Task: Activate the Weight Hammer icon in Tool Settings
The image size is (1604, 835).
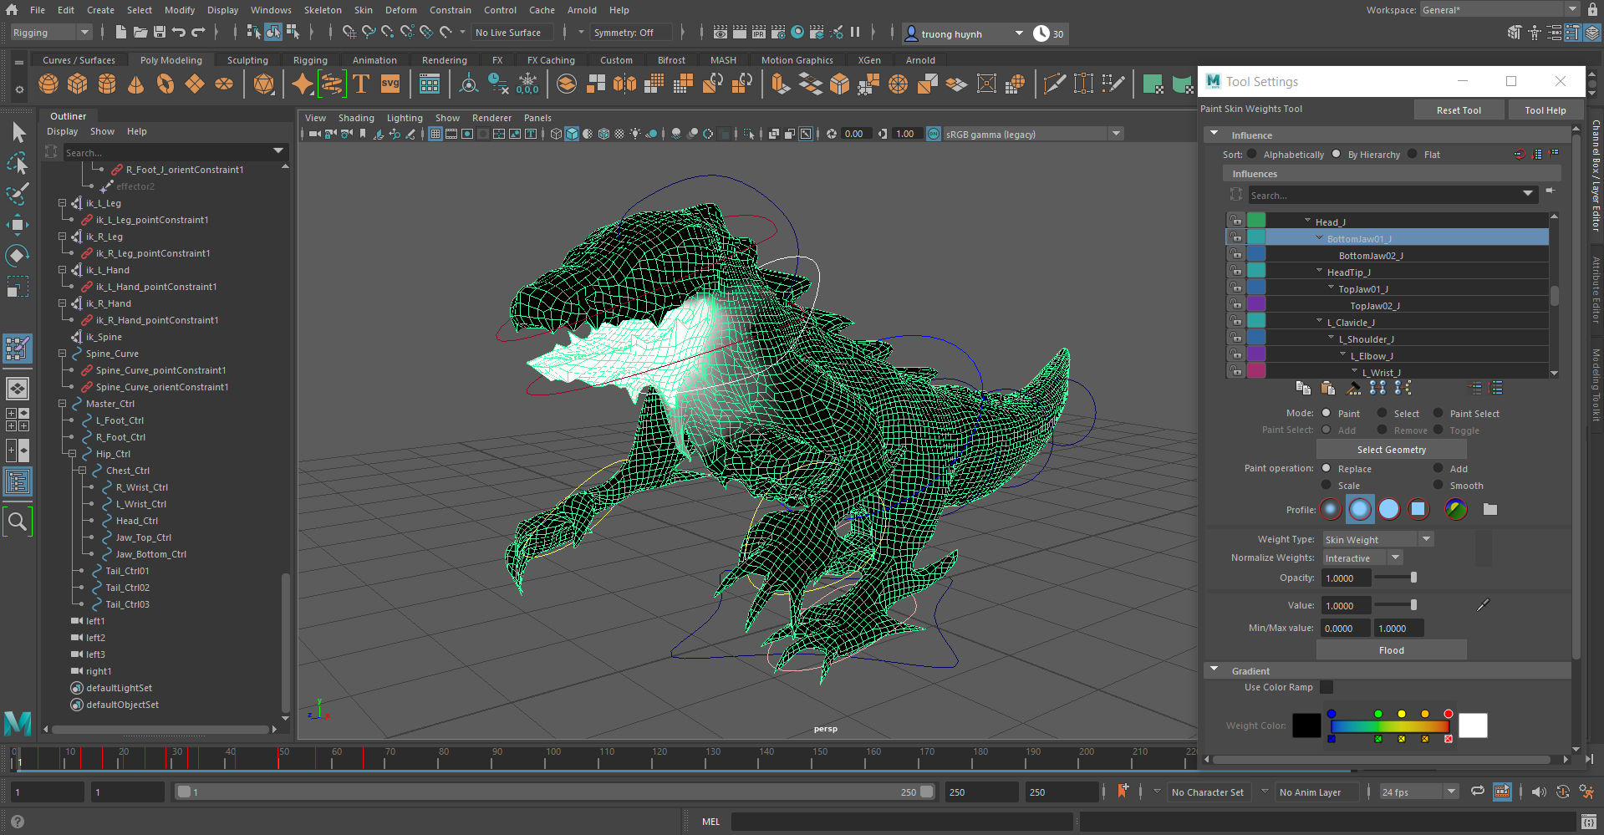Action: tap(1353, 387)
